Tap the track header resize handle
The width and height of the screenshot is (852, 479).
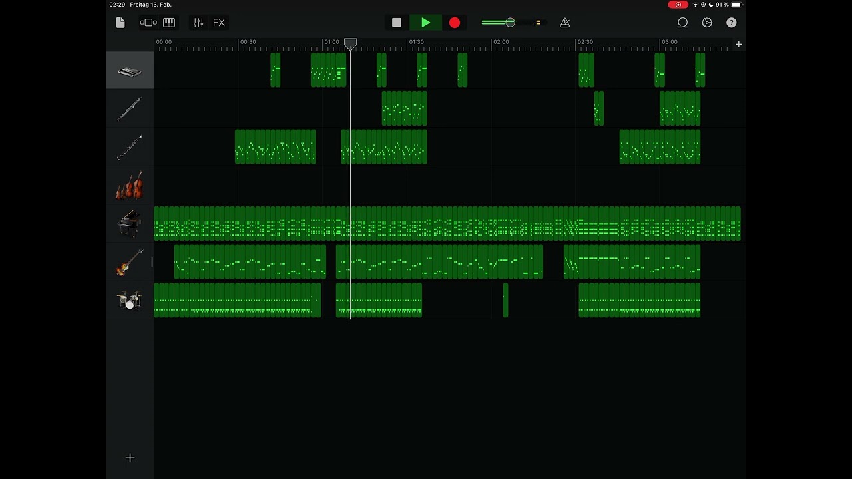(152, 262)
